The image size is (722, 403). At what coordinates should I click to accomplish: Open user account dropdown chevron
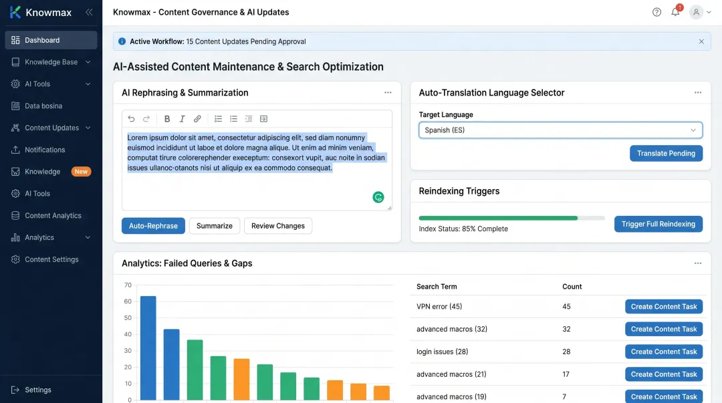[709, 13]
